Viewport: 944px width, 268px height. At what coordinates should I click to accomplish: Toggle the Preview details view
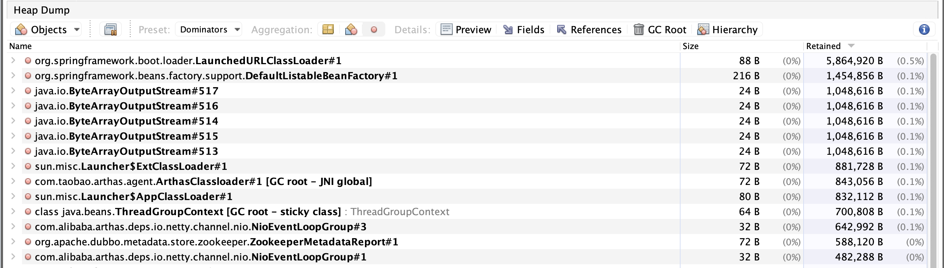466,29
